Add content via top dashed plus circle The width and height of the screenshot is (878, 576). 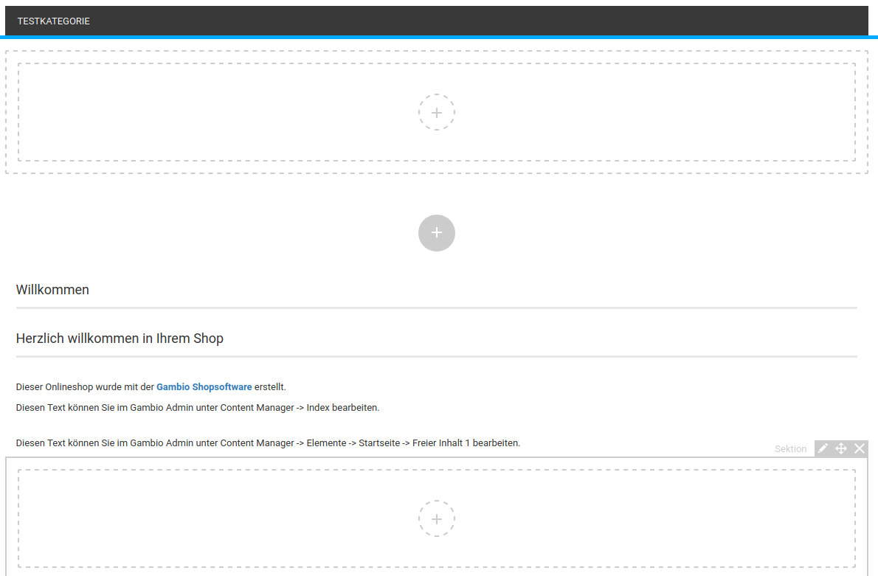437,112
